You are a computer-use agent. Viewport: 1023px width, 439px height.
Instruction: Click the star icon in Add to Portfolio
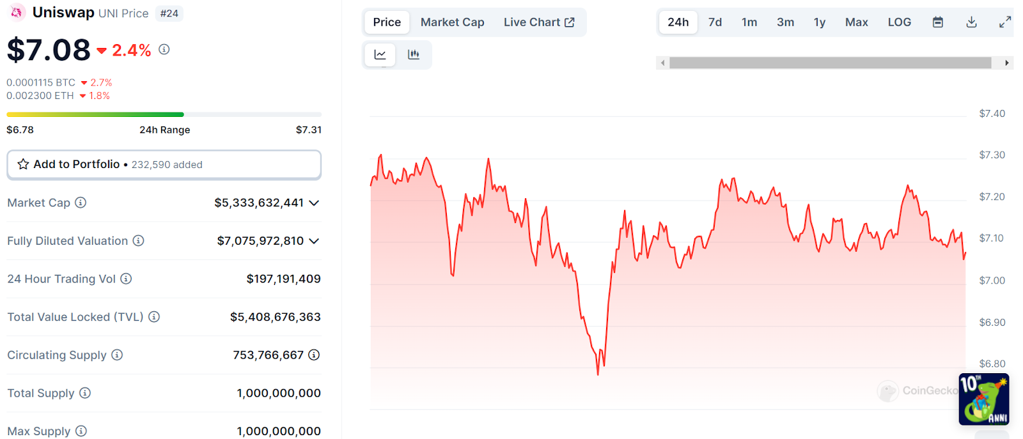pos(23,164)
